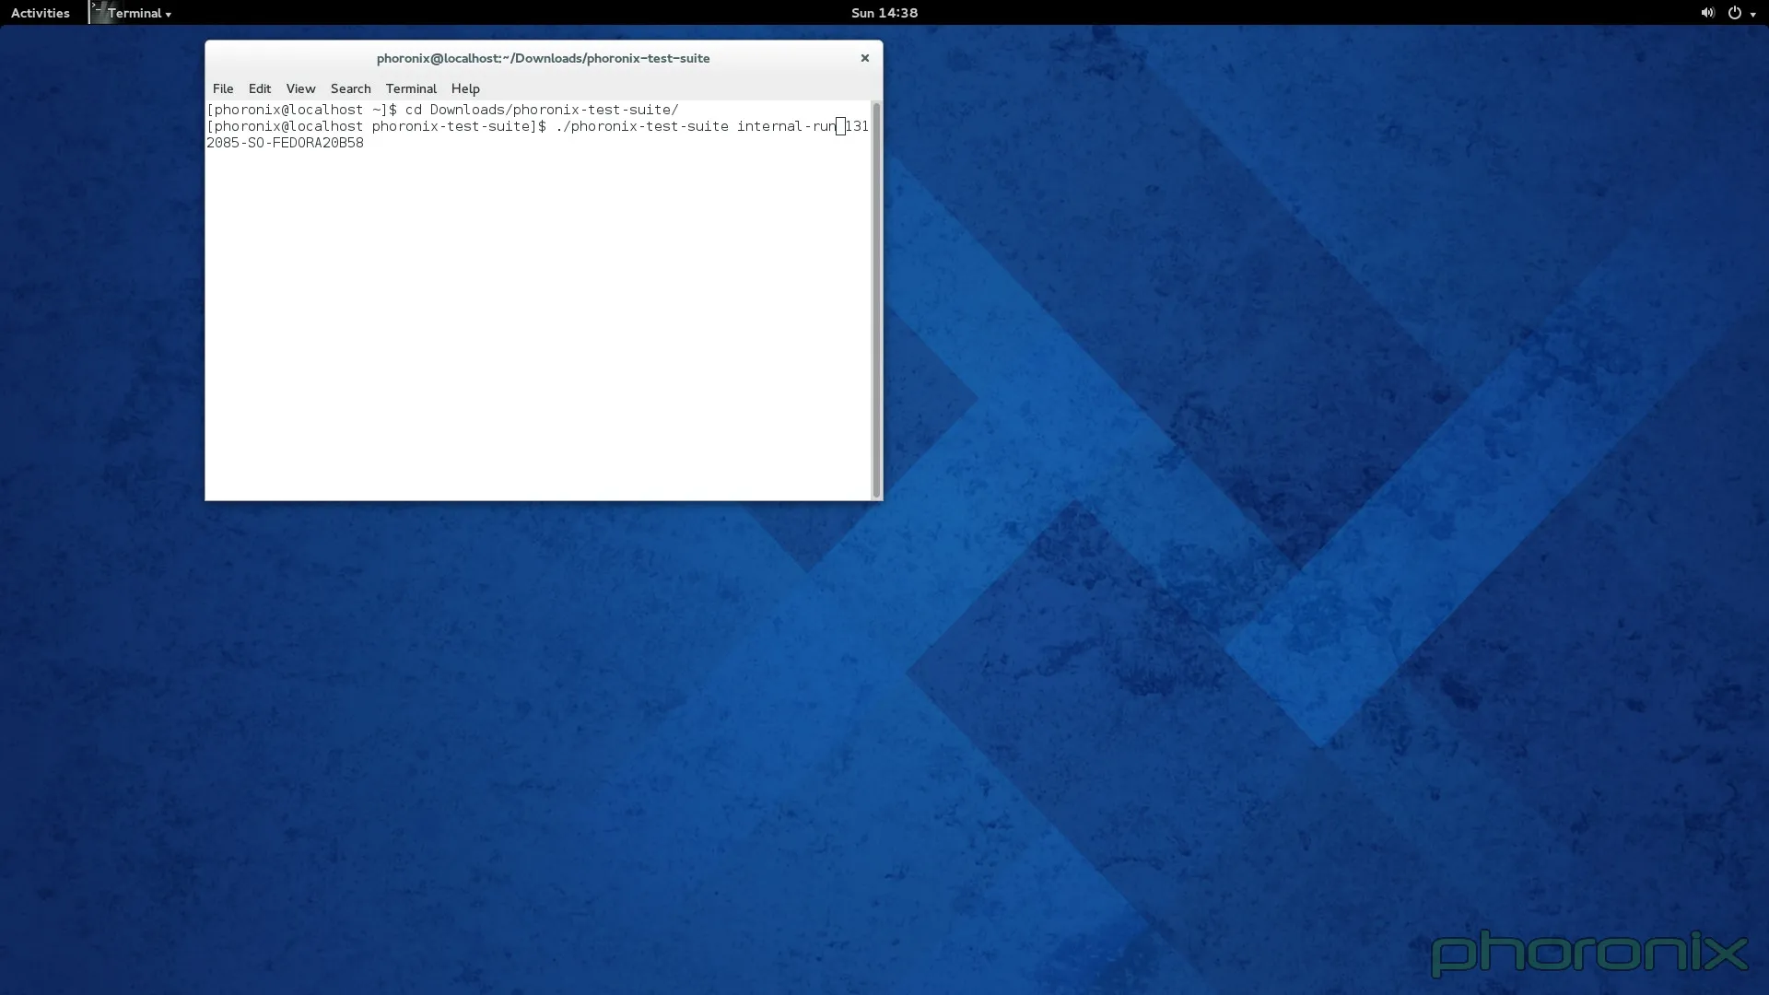Click the terminal icon next to Terminal label
Screen dimensions: 1769x995
(x=99, y=12)
